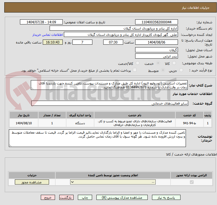This screenshot has height=205, width=217.
Task: Click the remaining time field 16:10:43
Action: point(53,42)
